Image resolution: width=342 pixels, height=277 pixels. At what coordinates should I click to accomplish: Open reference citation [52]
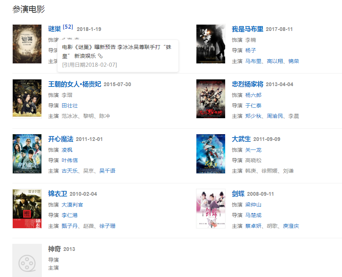click(x=68, y=27)
